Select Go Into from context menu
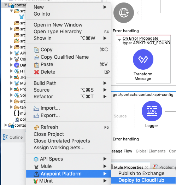 click(x=68, y=14)
